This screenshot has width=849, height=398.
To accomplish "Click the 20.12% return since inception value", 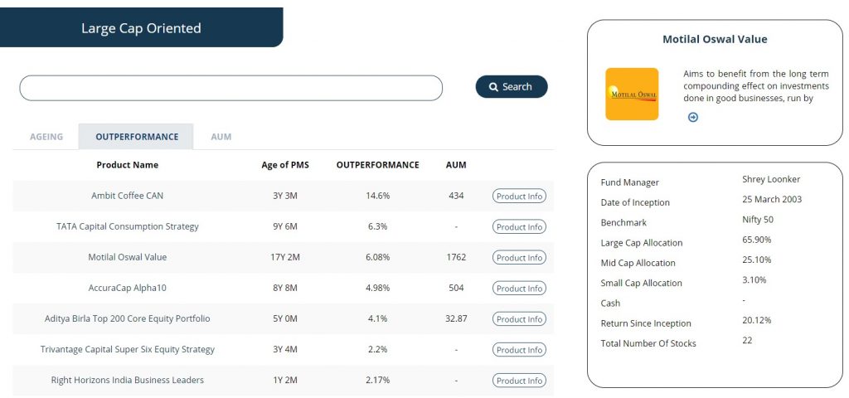I will tap(756, 320).
